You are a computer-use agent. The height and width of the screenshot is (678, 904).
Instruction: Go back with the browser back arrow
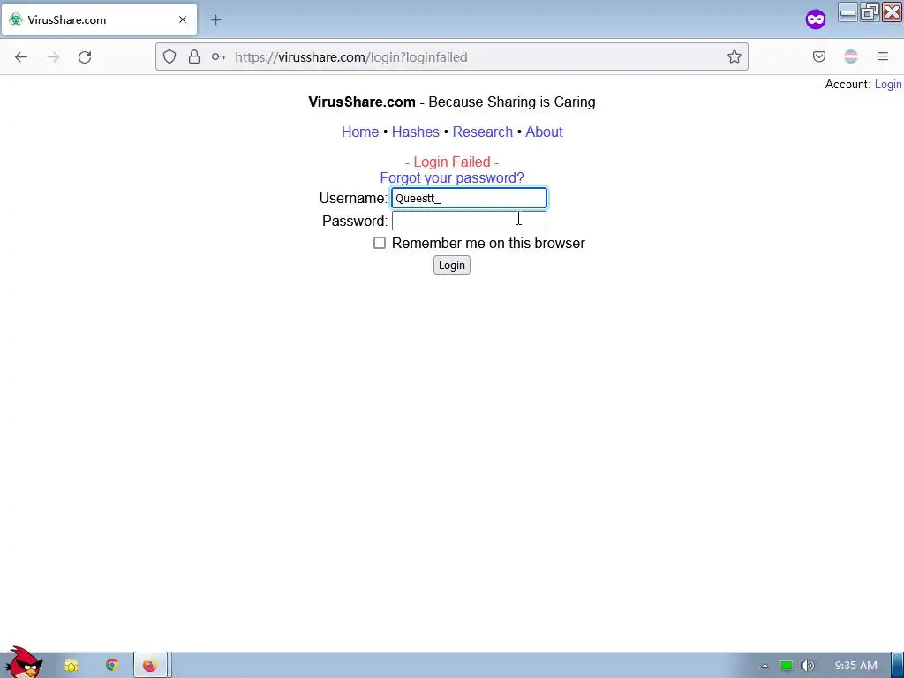click(x=21, y=57)
